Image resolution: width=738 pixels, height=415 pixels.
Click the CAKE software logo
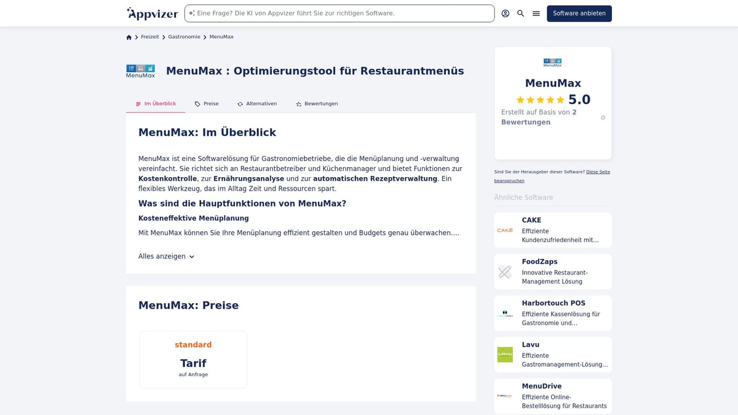pyautogui.click(x=505, y=229)
